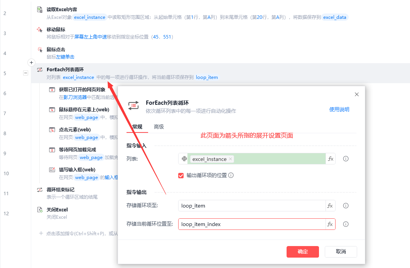The image size is (410, 268).
Task: Click web_page variable in 点击元素(web) step
Action: click(x=86, y=137)
